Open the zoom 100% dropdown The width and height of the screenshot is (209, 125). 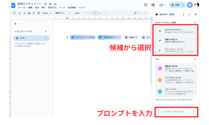click(x=47, y=13)
